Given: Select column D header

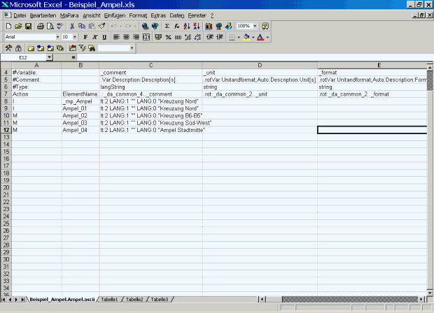Looking at the screenshot, I should (x=260, y=65).
